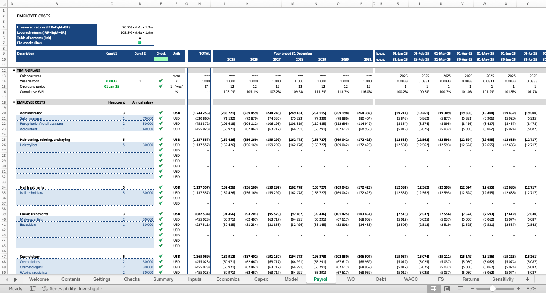Open Accessibility: Investigate checker
The image size is (546, 293).
click(x=72, y=289)
